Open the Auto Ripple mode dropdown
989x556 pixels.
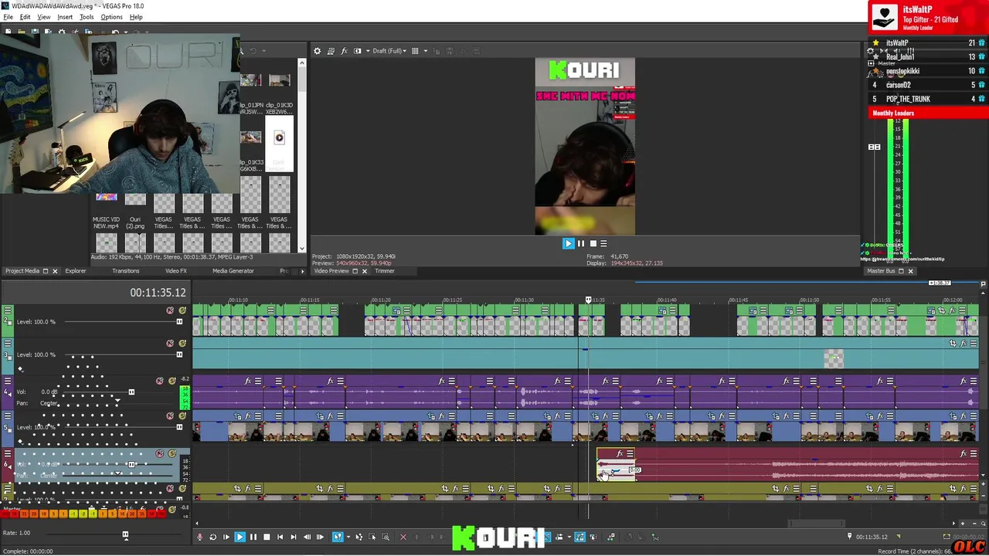click(x=569, y=537)
